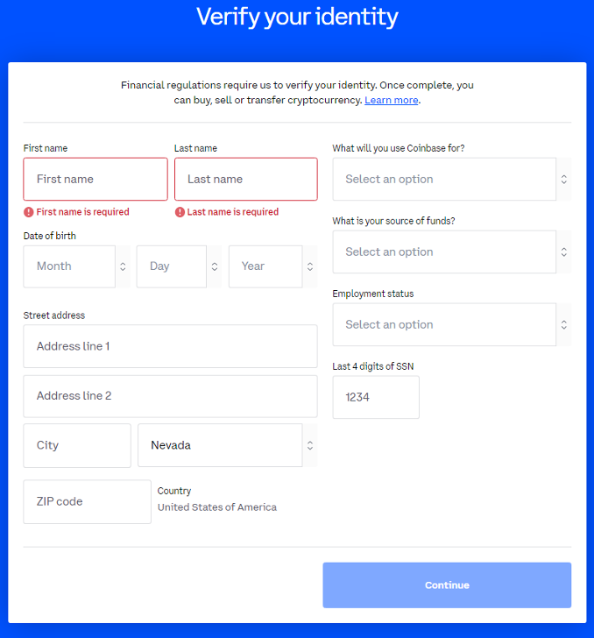The height and width of the screenshot is (638, 594).
Task: Click the Last 4 digits of SSN field
Action: (x=376, y=398)
